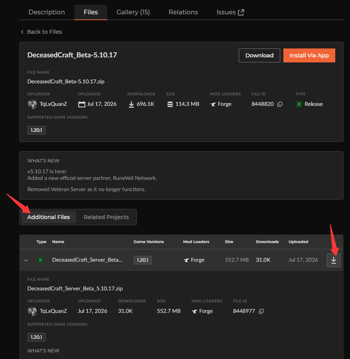Click the calendar icon beside Jul 17, 2026
The width and height of the screenshot is (350, 359).
click(81, 104)
